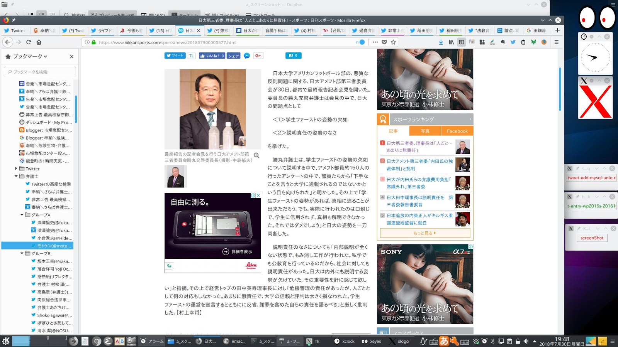Switch to the ライブド tab
The width and height of the screenshot is (618, 347).
click(x=102, y=30)
